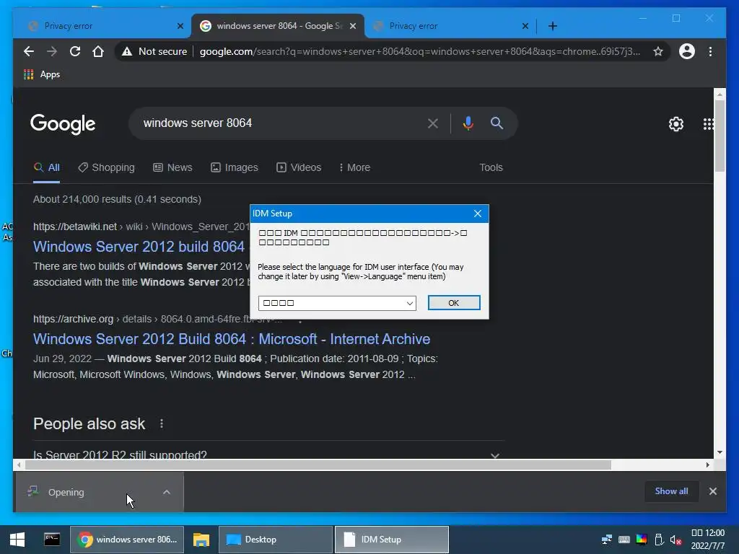Select the Videos search filter

coord(299,167)
